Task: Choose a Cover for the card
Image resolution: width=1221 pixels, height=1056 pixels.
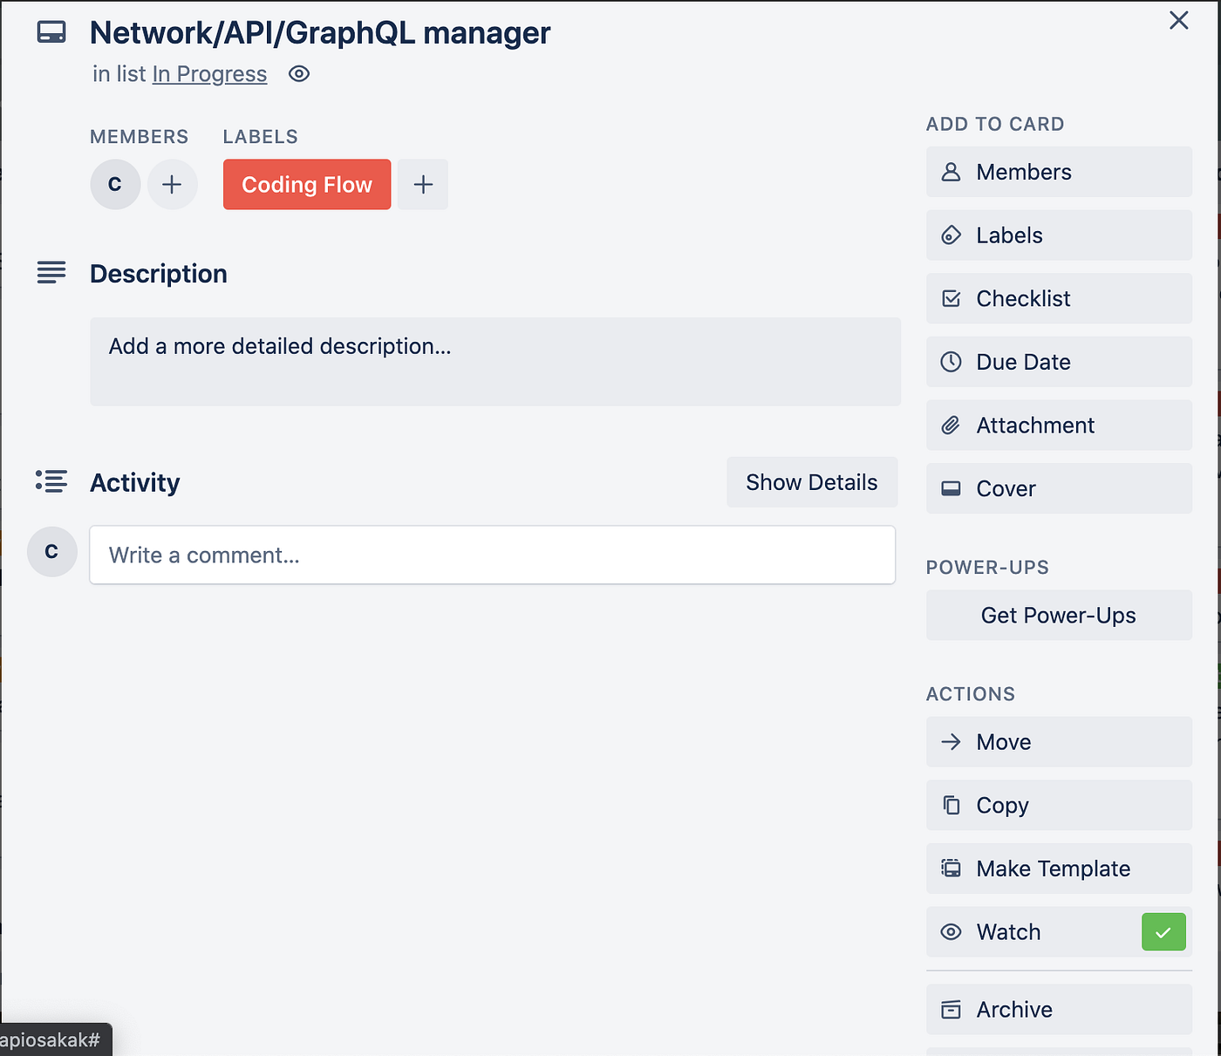Action: (x=1059, y=488)
